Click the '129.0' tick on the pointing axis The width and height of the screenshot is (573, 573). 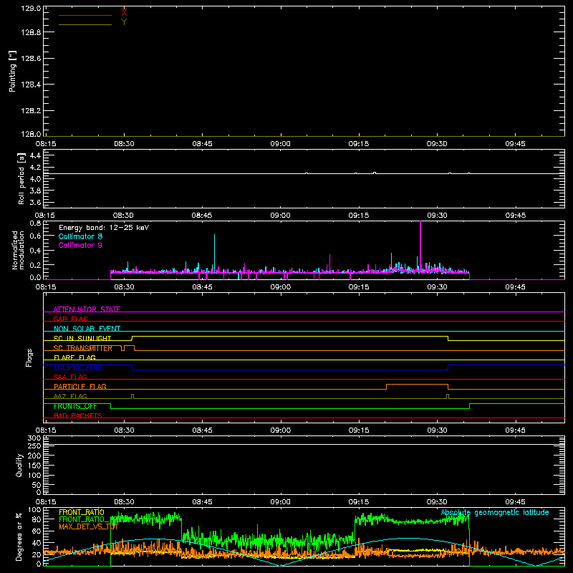tap(31, 8)
